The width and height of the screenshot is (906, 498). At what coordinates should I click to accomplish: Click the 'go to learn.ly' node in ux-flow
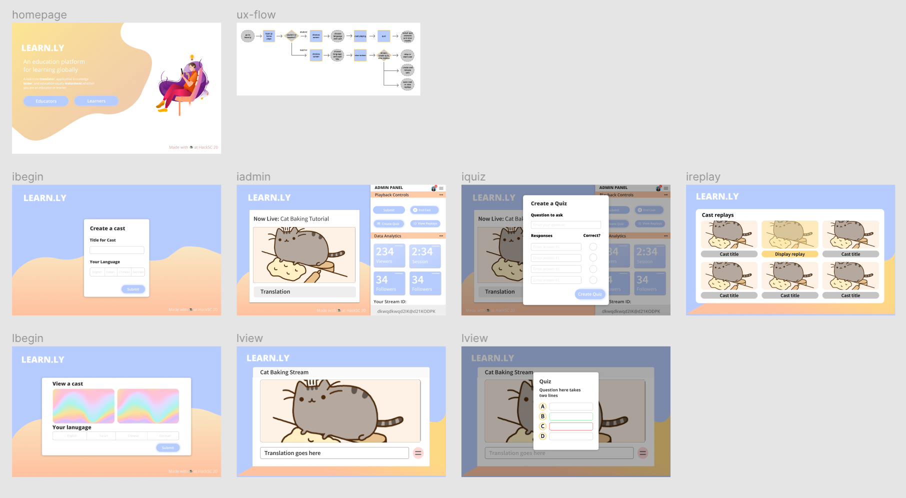pos(248,36)
